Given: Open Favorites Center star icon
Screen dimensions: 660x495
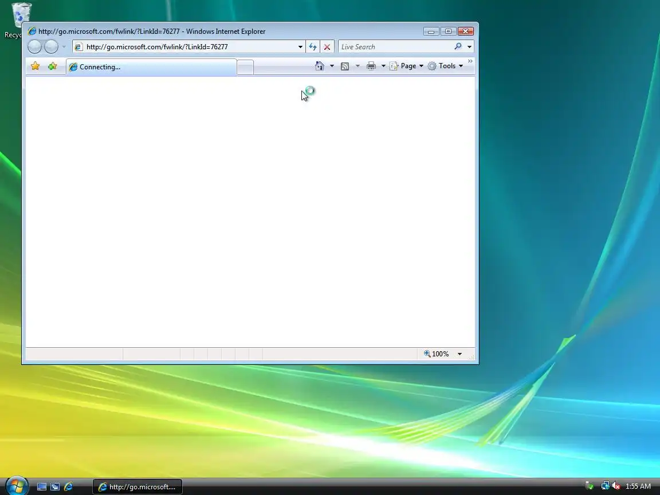Looking at the screenshot, I should click(x=36, y=66).
